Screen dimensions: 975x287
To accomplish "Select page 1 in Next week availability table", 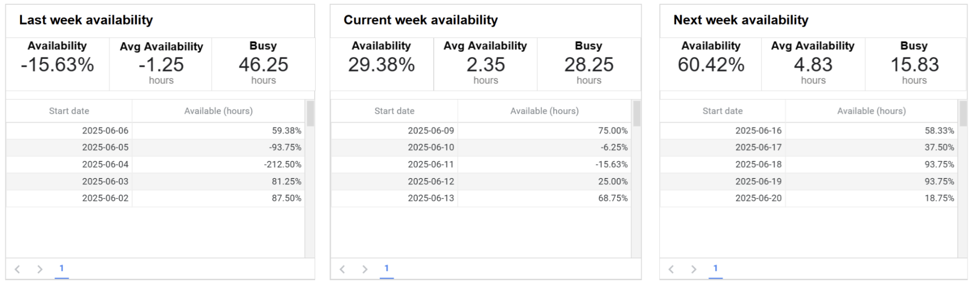I will 715,269.
